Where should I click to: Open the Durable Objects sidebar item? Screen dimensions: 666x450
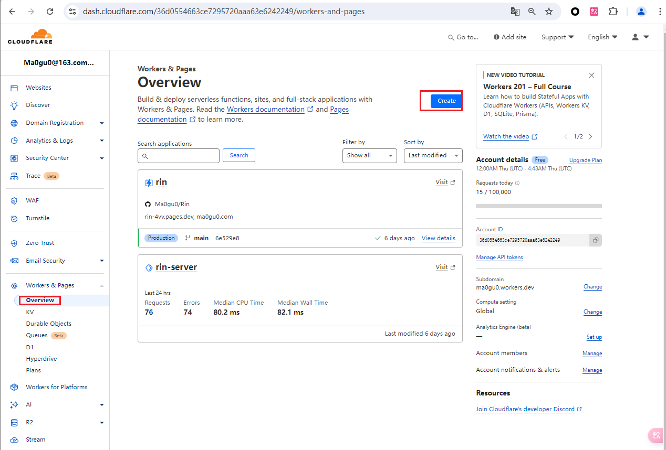click(x=49, y=324)
